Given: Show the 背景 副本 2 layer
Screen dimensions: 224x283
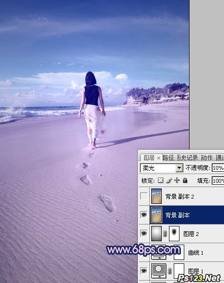Looking at the screenshot, I should [x=144, y=196].
